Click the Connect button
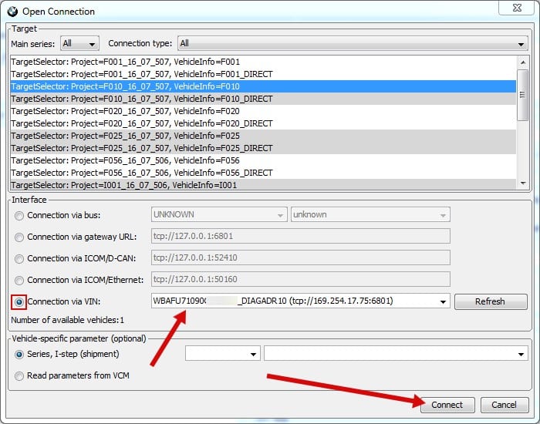Viewport: 540px width, 424px height. point(447,405)
